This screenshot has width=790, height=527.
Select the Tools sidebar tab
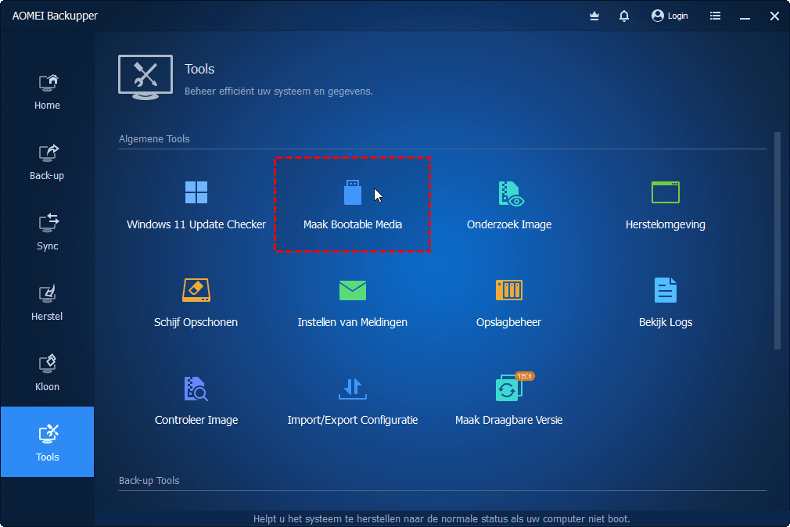[48, 442]
